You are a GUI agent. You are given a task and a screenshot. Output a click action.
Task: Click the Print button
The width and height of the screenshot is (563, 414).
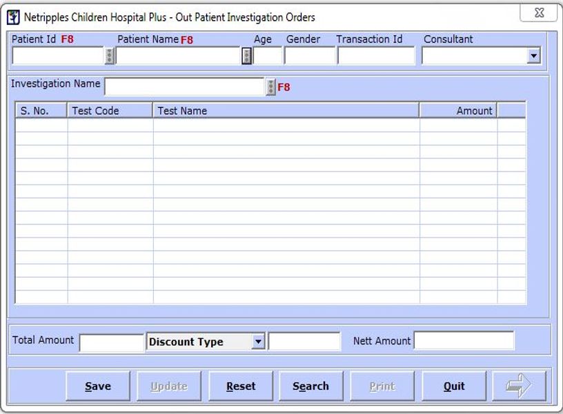tap(382, 386)
